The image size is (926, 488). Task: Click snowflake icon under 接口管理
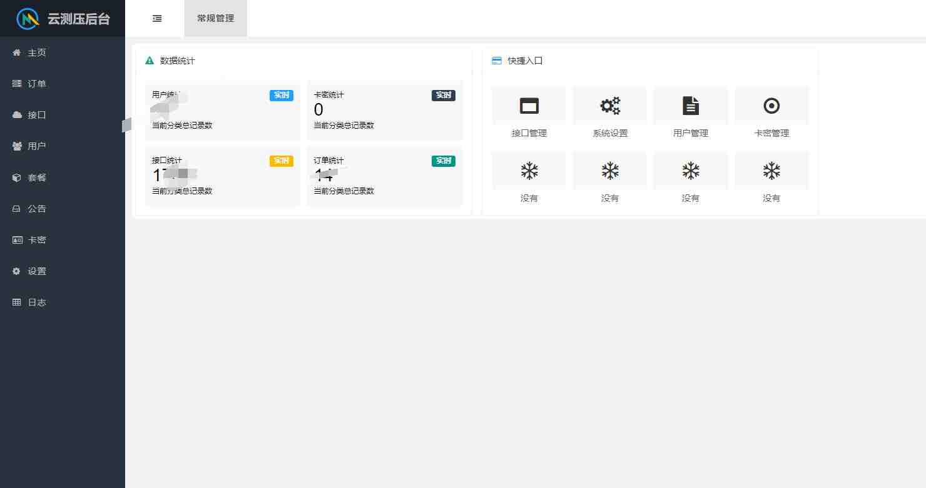click(529, 171)
